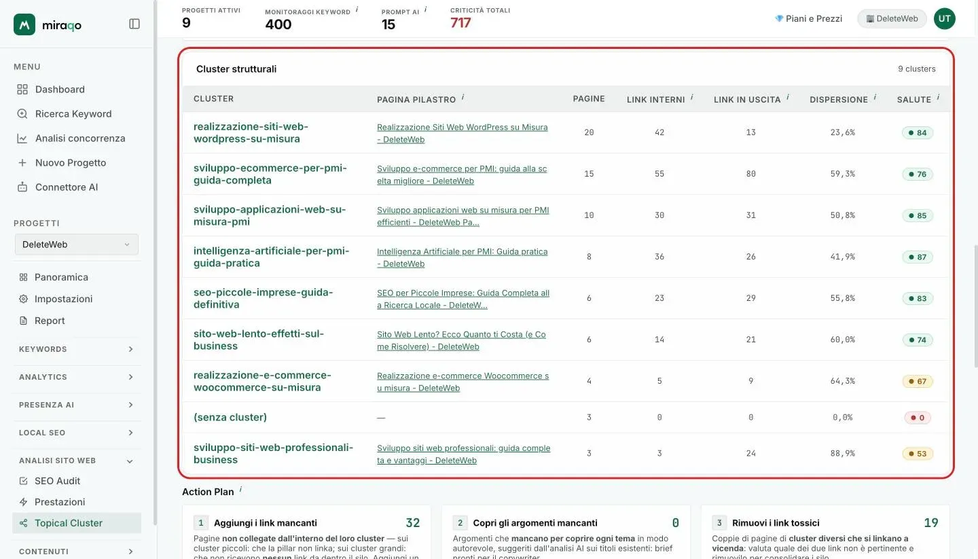Click health score badge 84

918,132
